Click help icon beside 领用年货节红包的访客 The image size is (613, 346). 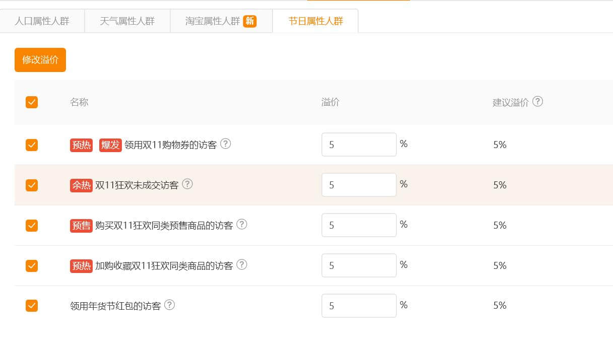170,305
